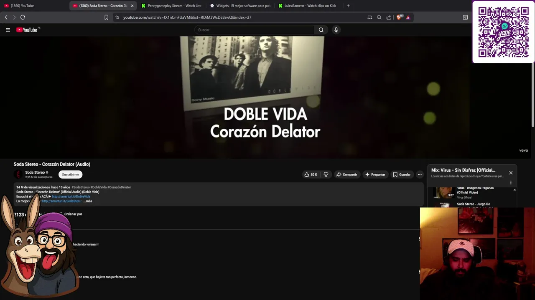
Task: Click the URL address bar text
Action: point(187,17)
